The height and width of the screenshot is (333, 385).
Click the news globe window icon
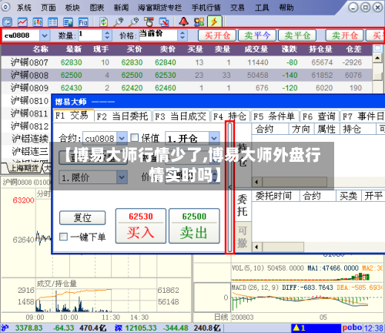(x=68, y=22)
